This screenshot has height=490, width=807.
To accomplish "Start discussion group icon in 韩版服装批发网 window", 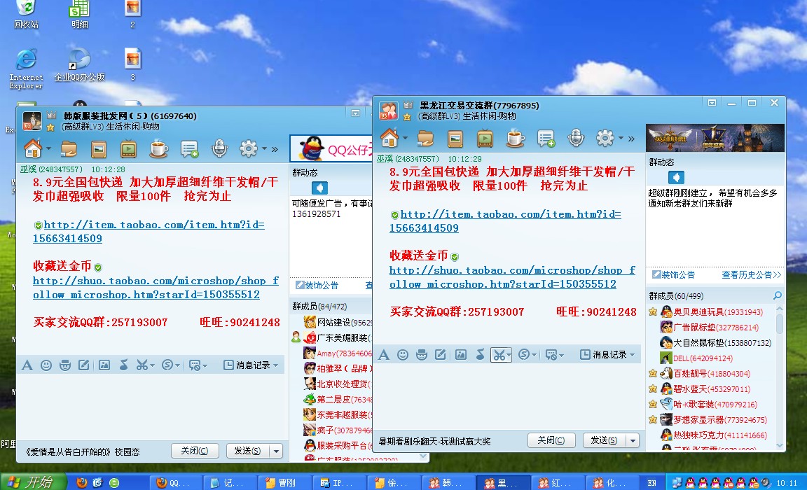I will (189, 150).
